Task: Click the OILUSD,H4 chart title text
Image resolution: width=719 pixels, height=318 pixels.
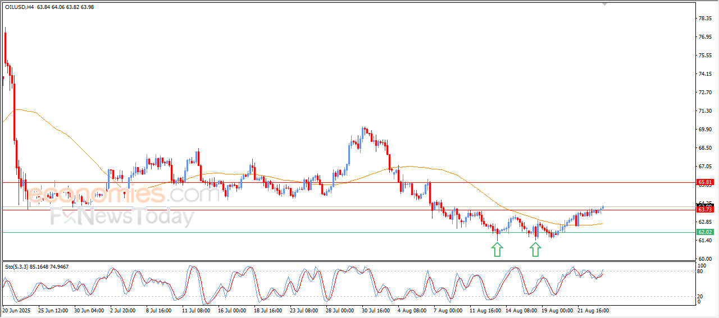Action: click(x=18, y=7)
